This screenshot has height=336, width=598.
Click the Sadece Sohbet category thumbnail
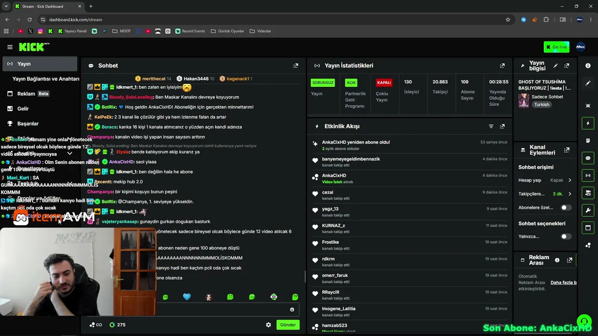tap(524, 100)
